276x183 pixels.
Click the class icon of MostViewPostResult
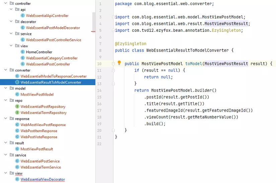pyautogui.click(x=17, y=149)
